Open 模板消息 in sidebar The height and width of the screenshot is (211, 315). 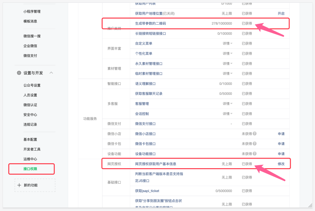tap(30, 21)
